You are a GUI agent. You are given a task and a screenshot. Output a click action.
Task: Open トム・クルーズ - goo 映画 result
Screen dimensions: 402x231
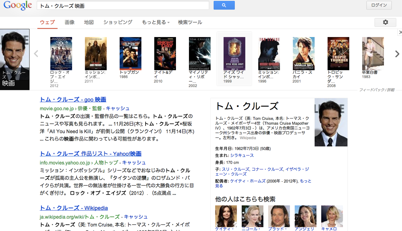73,99
